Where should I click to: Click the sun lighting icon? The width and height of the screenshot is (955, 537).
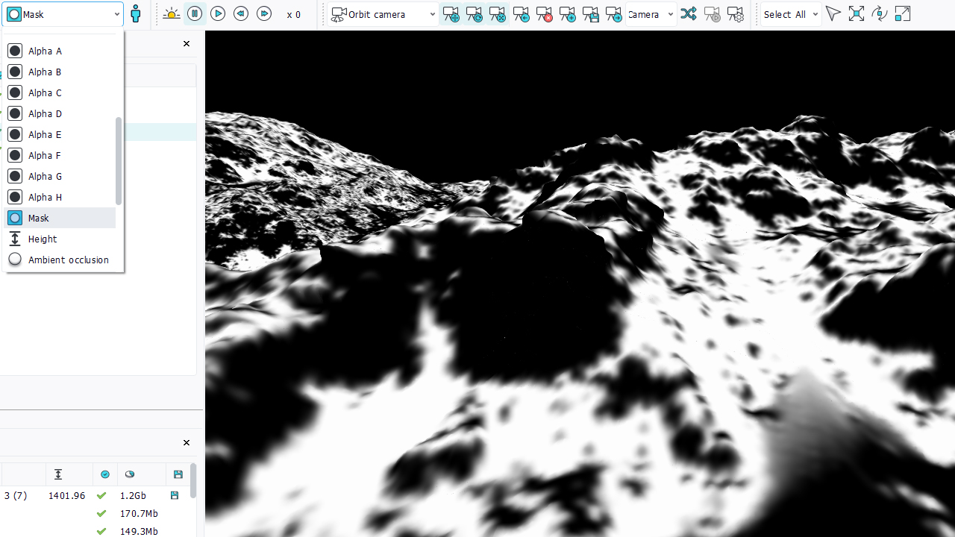click(171, 14)
